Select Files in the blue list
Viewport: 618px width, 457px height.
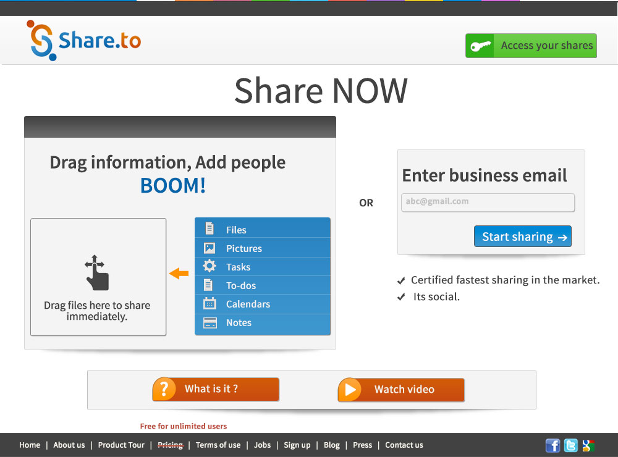(x=263, y=229)
